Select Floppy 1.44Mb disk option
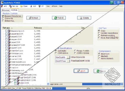 click(75, 51)
